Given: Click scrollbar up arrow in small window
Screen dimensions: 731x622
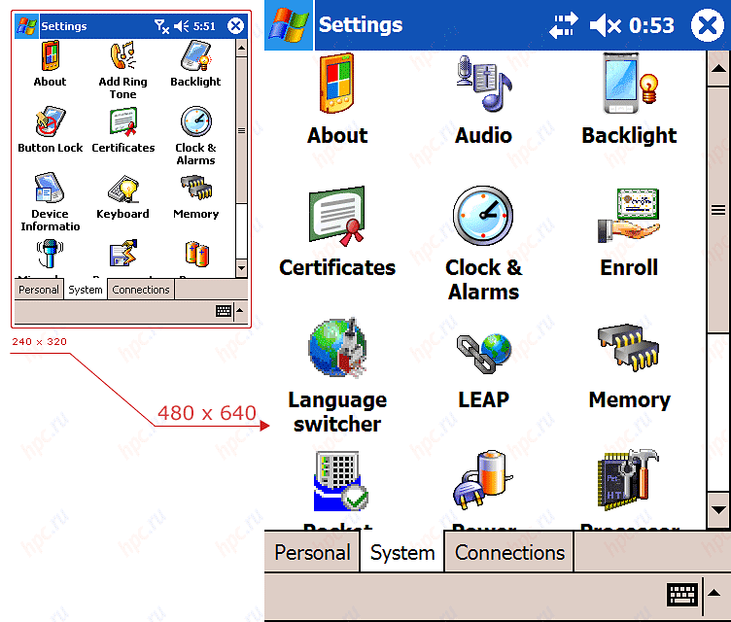Looking at the screenshot, I should click(241, 48).
